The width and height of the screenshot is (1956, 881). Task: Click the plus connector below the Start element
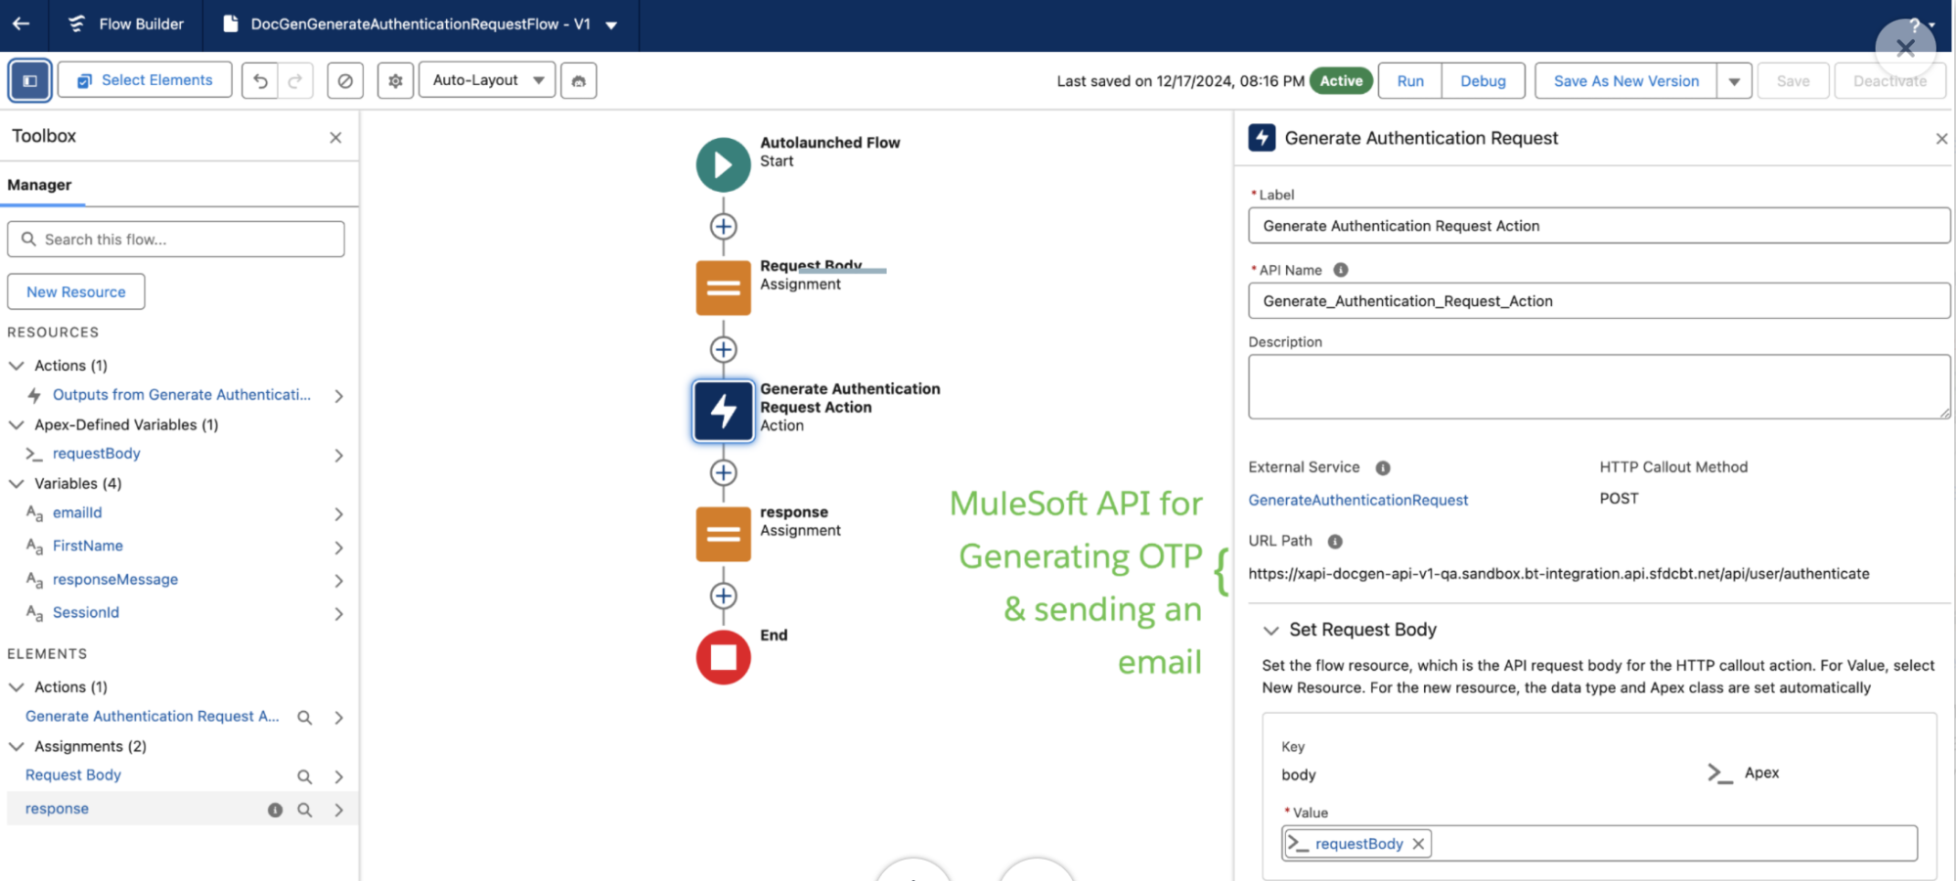point(723,226)
